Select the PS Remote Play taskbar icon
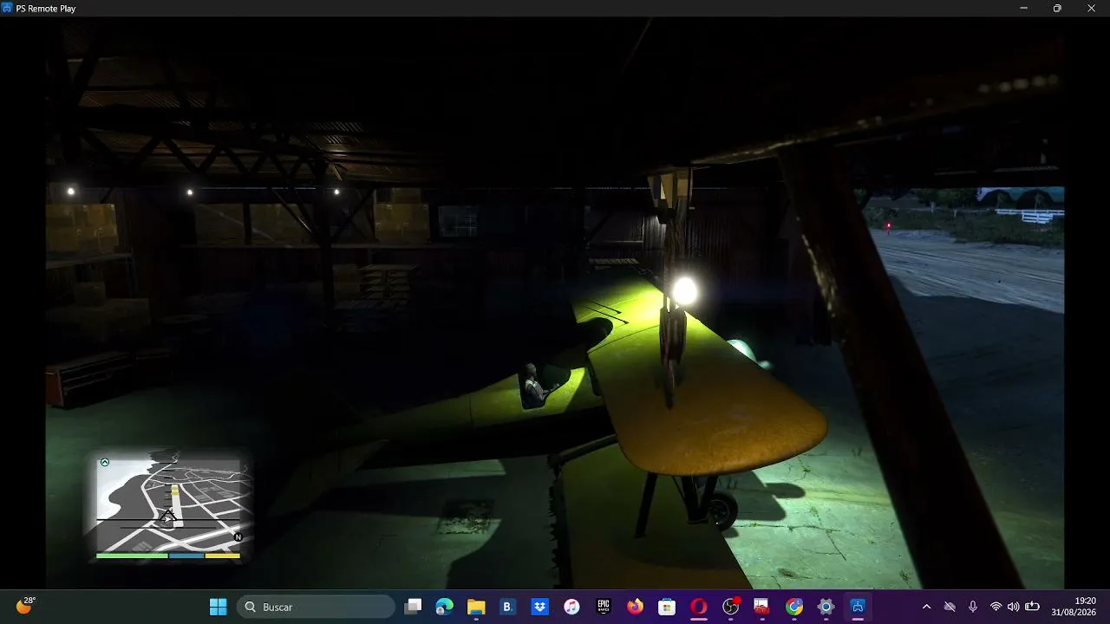This screenshot has height=624, width=1110. coord(858,607)
